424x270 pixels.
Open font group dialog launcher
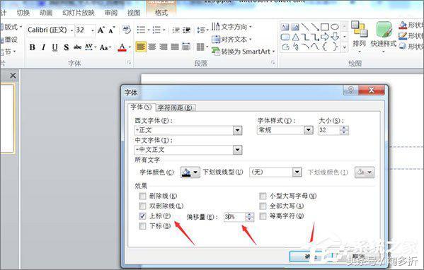coord(129,63)
